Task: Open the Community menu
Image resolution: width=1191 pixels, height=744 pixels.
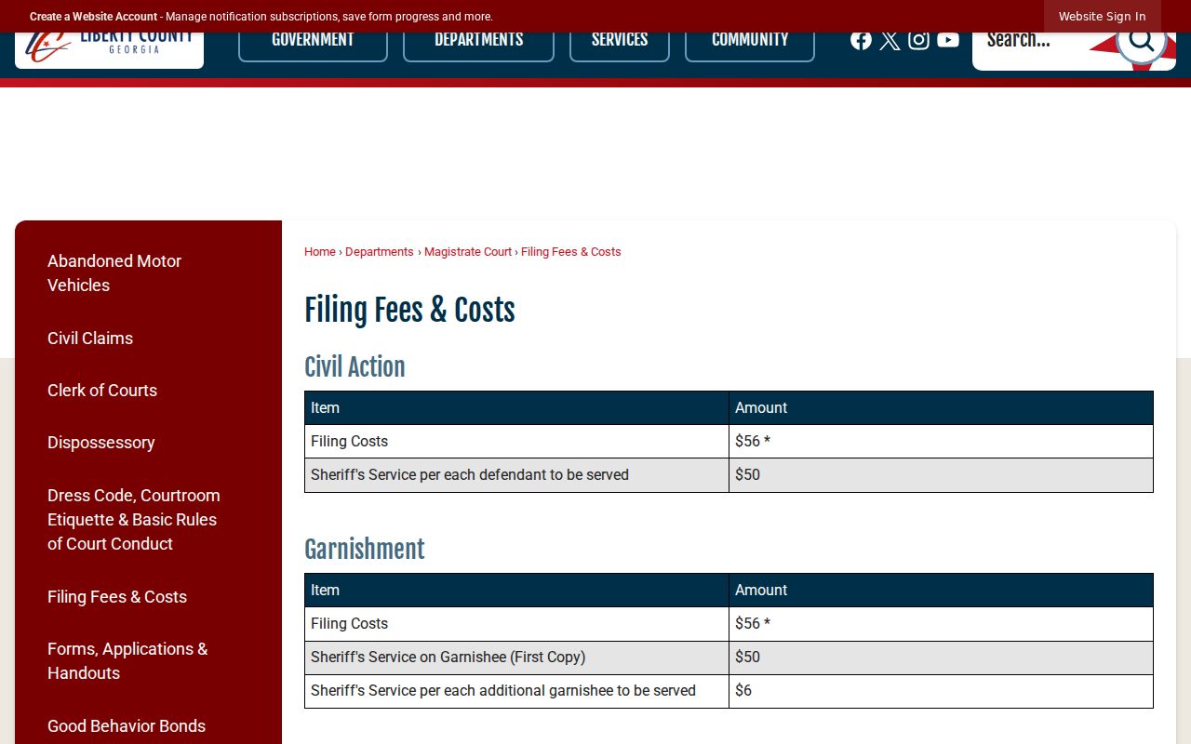Action: pyautogui.click(x=750, y=40)
